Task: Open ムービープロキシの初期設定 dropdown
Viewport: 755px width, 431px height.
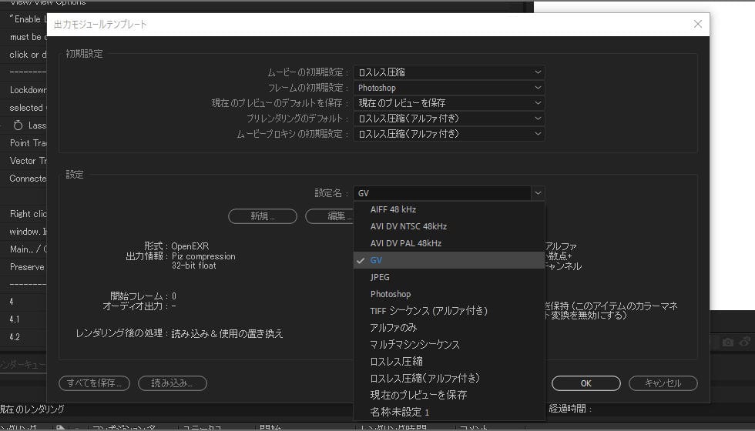Action: point(448,134)
